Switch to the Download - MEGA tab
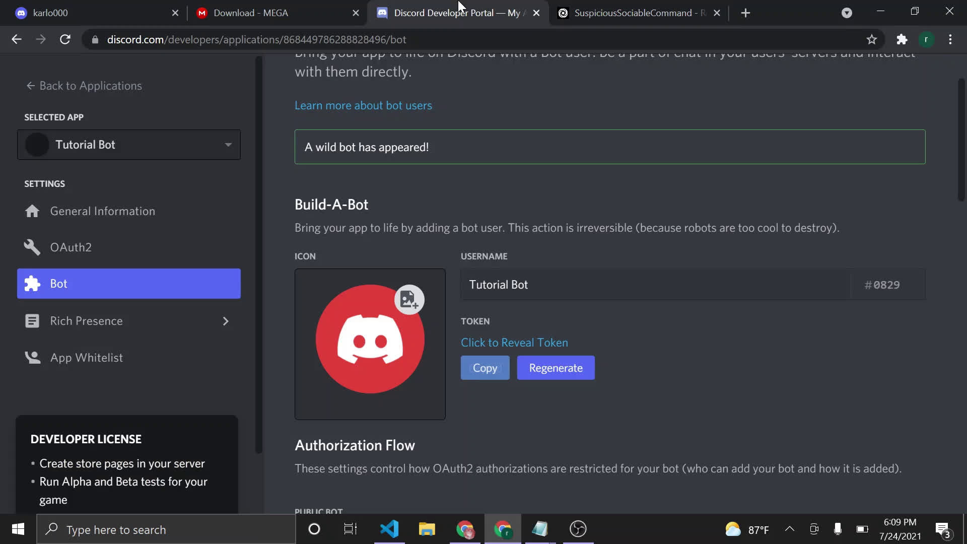 (250, 13)
